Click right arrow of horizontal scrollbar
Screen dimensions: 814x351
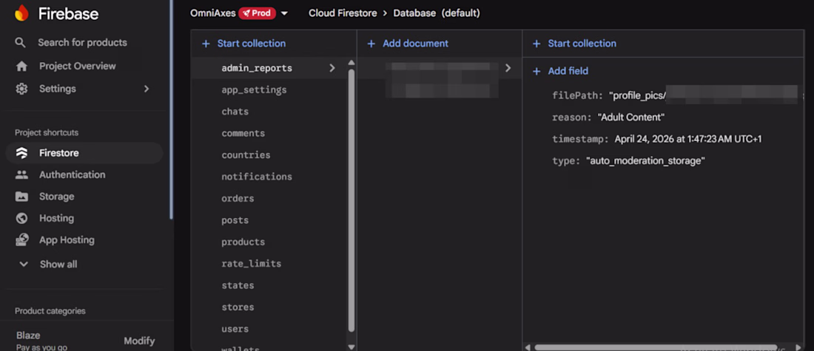799,347
